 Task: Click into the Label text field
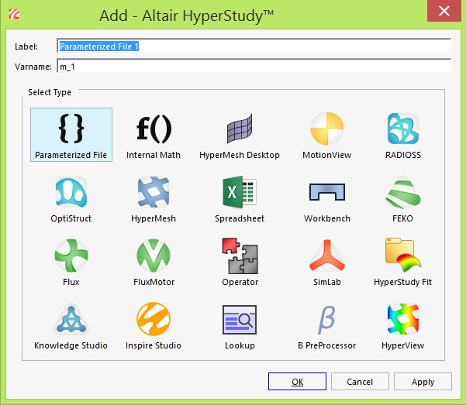(x=254, y=46)
